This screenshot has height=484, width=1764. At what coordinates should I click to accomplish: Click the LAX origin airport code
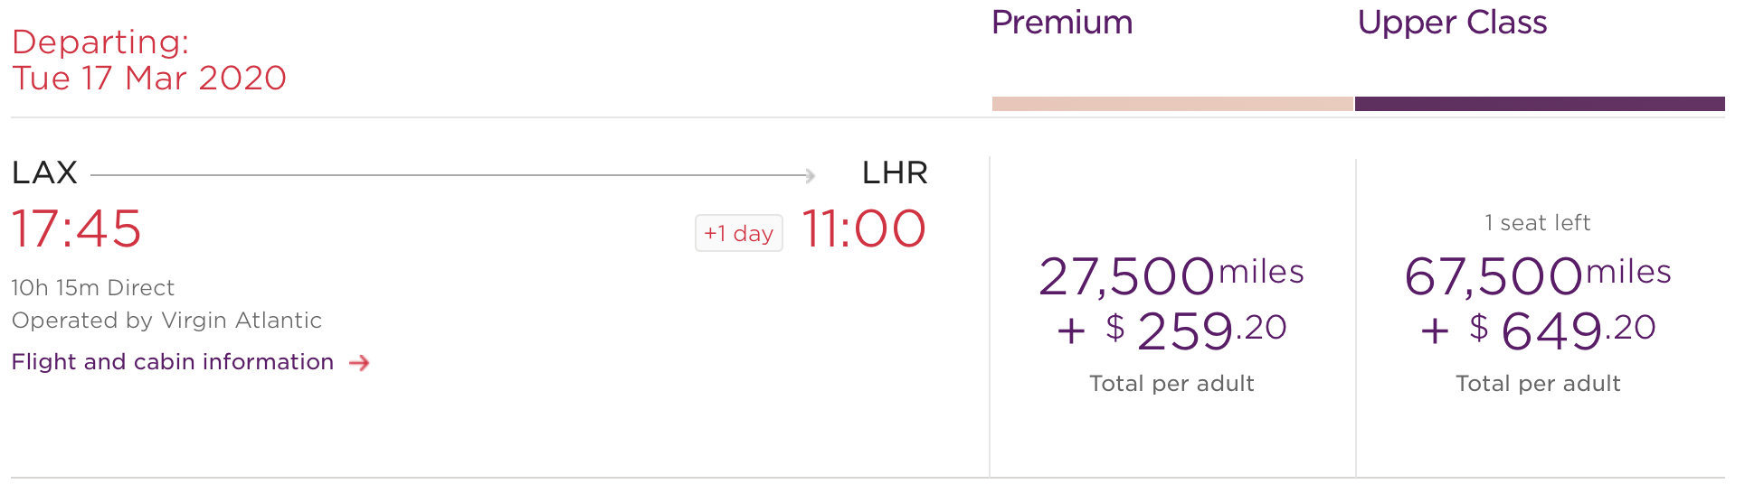pyautogui.click(x=44, y=172)
